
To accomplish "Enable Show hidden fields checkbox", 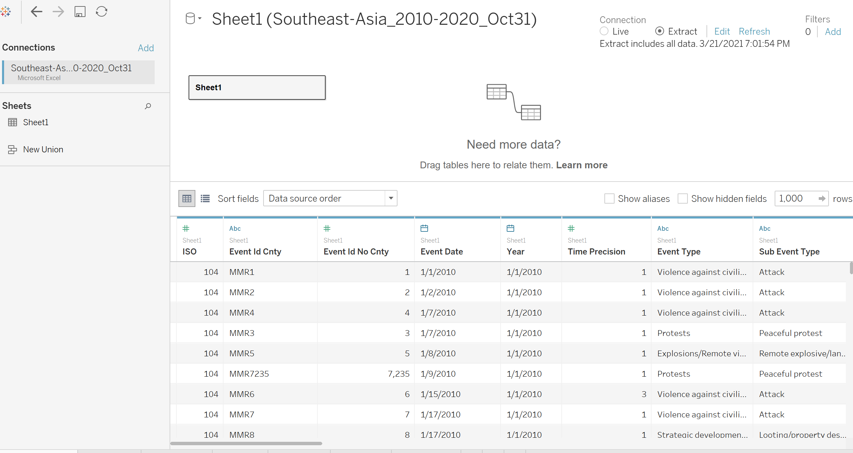I will [x=682, y=199].
